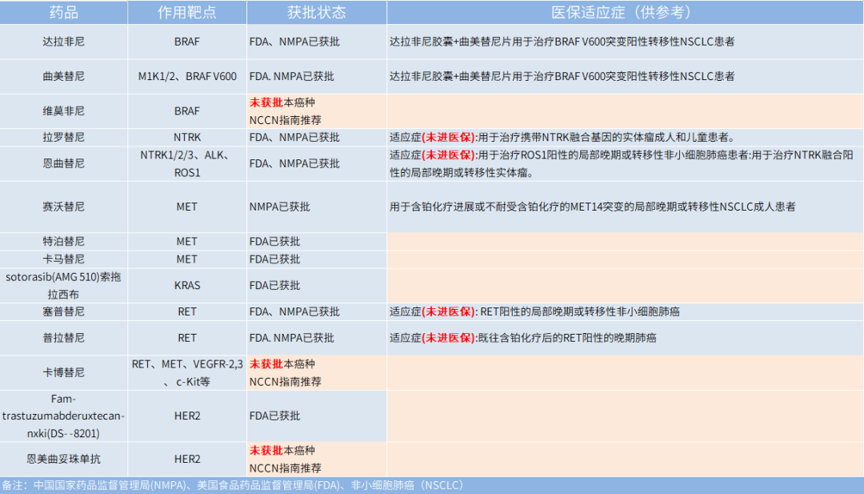Click the 作用靶点 column header
This screenshot has width=864, height=494.
pos(186,12)
